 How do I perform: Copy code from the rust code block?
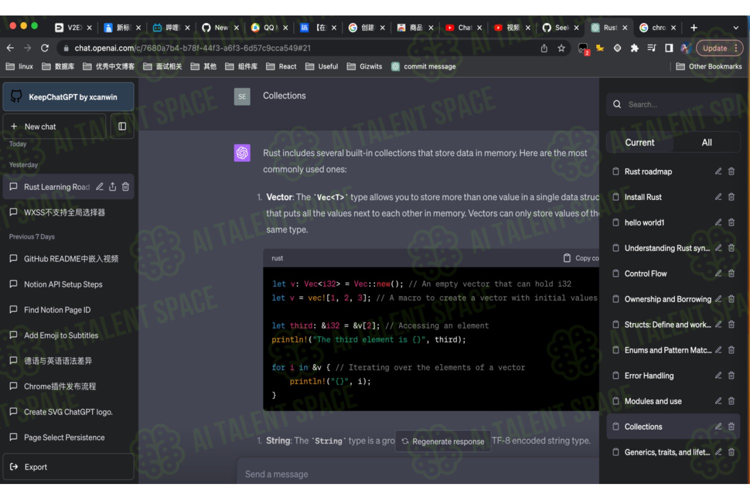pyautogui.click(x=581, y=258)
